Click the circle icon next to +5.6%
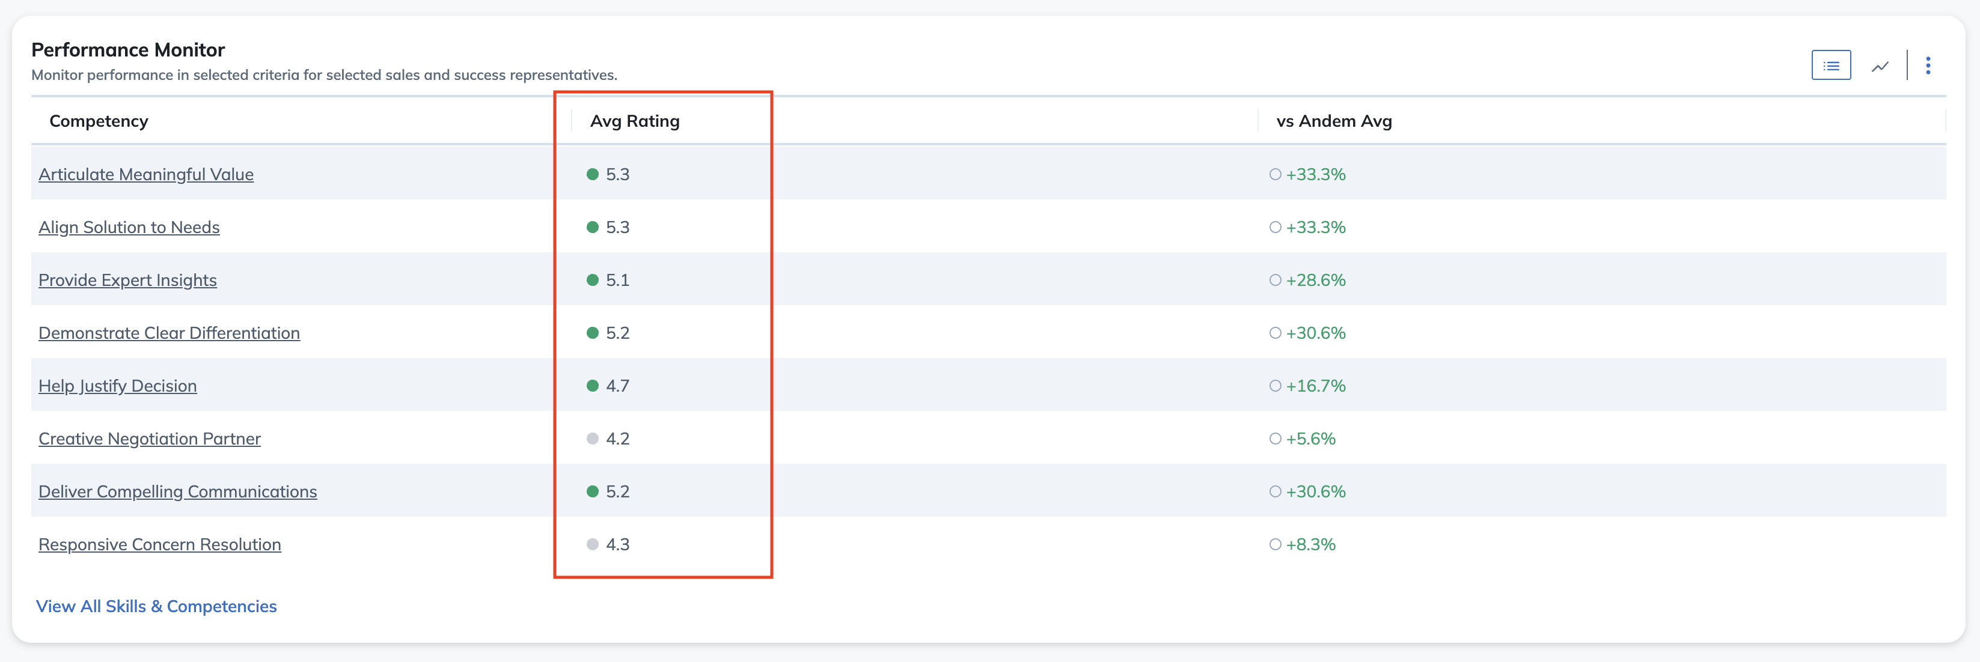The image size is (1980, 662). click(1275, 439)
